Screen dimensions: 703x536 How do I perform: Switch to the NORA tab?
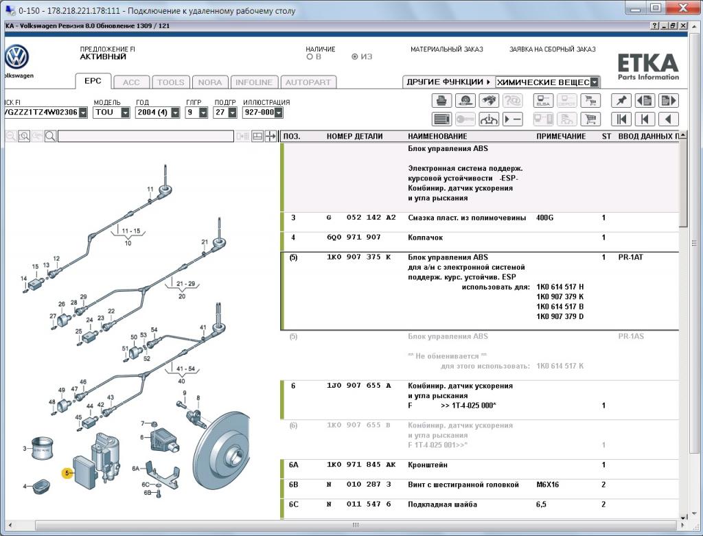pyautogui.click(x=210, y=82)
